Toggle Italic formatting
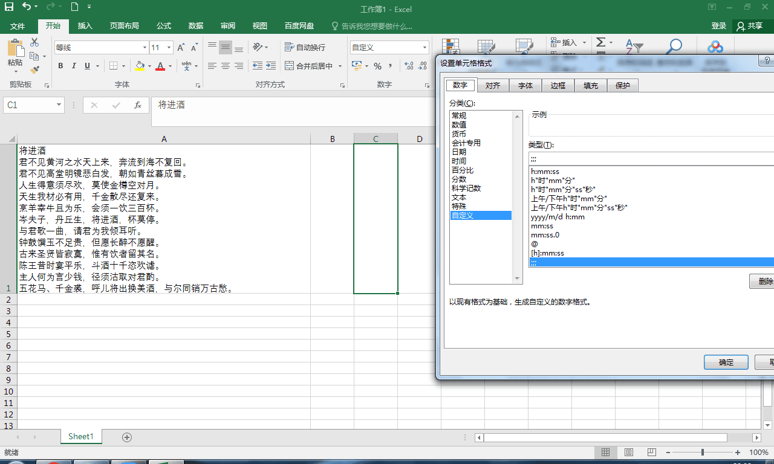Viewport: 774px width, 464px height. pyautogui.click(x=74, y=66)
